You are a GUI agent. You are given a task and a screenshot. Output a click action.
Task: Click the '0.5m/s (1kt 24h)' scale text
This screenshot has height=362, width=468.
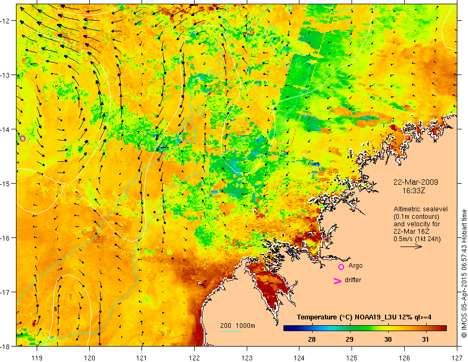pos(417,239)
